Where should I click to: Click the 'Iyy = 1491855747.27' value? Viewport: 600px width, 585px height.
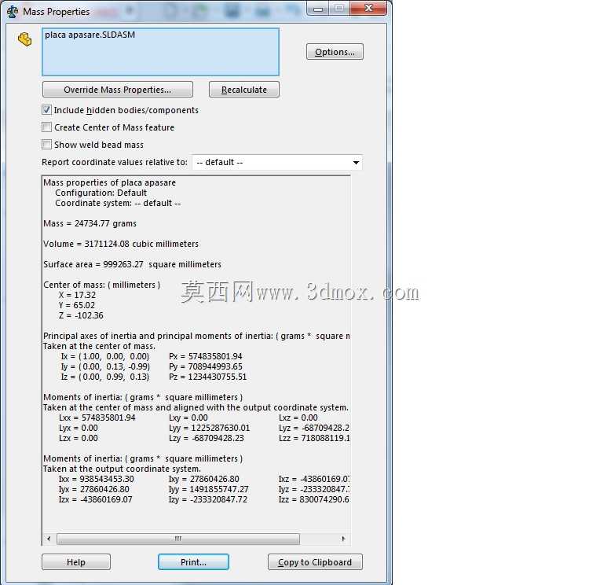click(x=209, y=489)
